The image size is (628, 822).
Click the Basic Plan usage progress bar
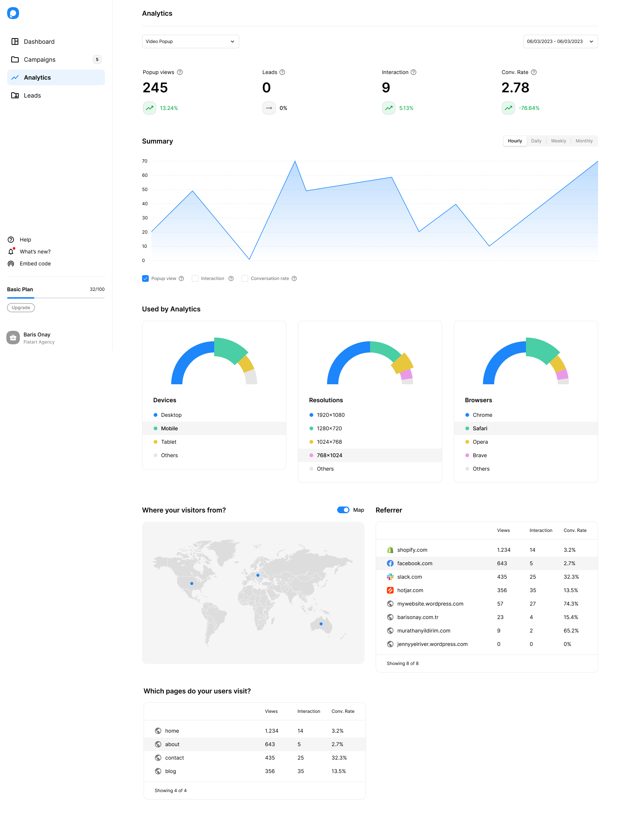56,298
